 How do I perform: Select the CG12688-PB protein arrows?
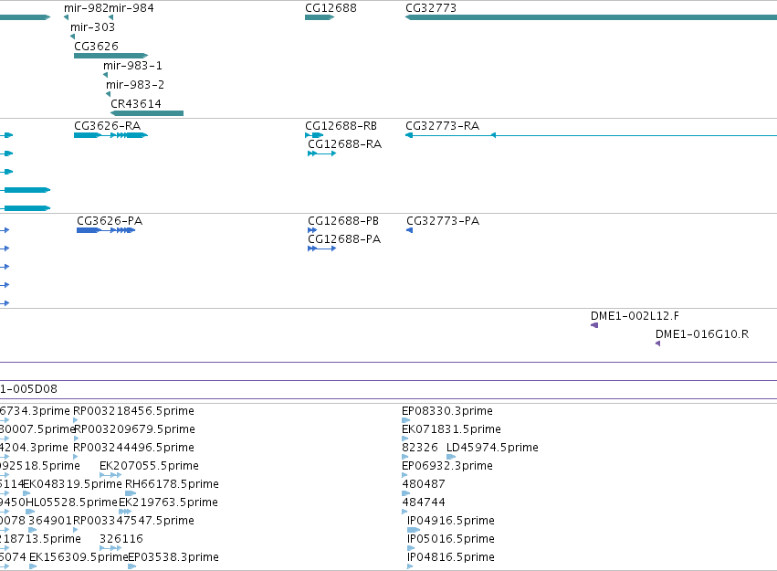312,230
